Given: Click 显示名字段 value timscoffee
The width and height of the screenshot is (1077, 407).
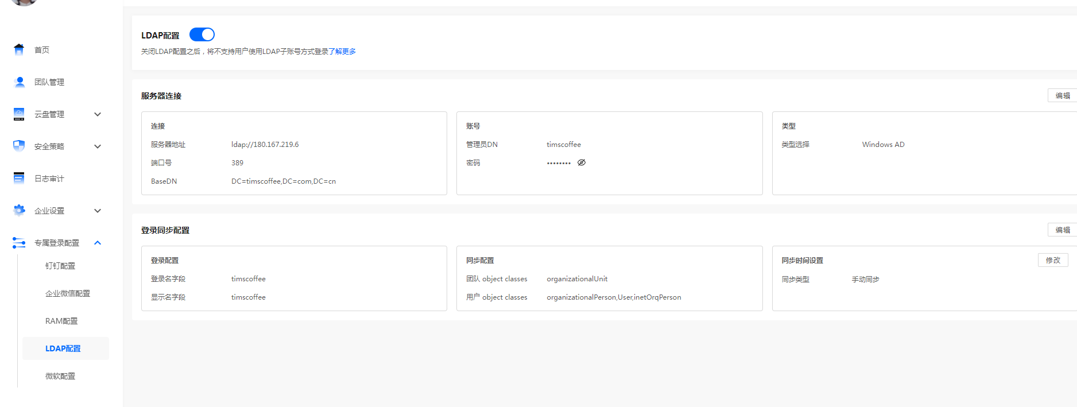Looking at the screenshot, I should [x=249, y=297].
